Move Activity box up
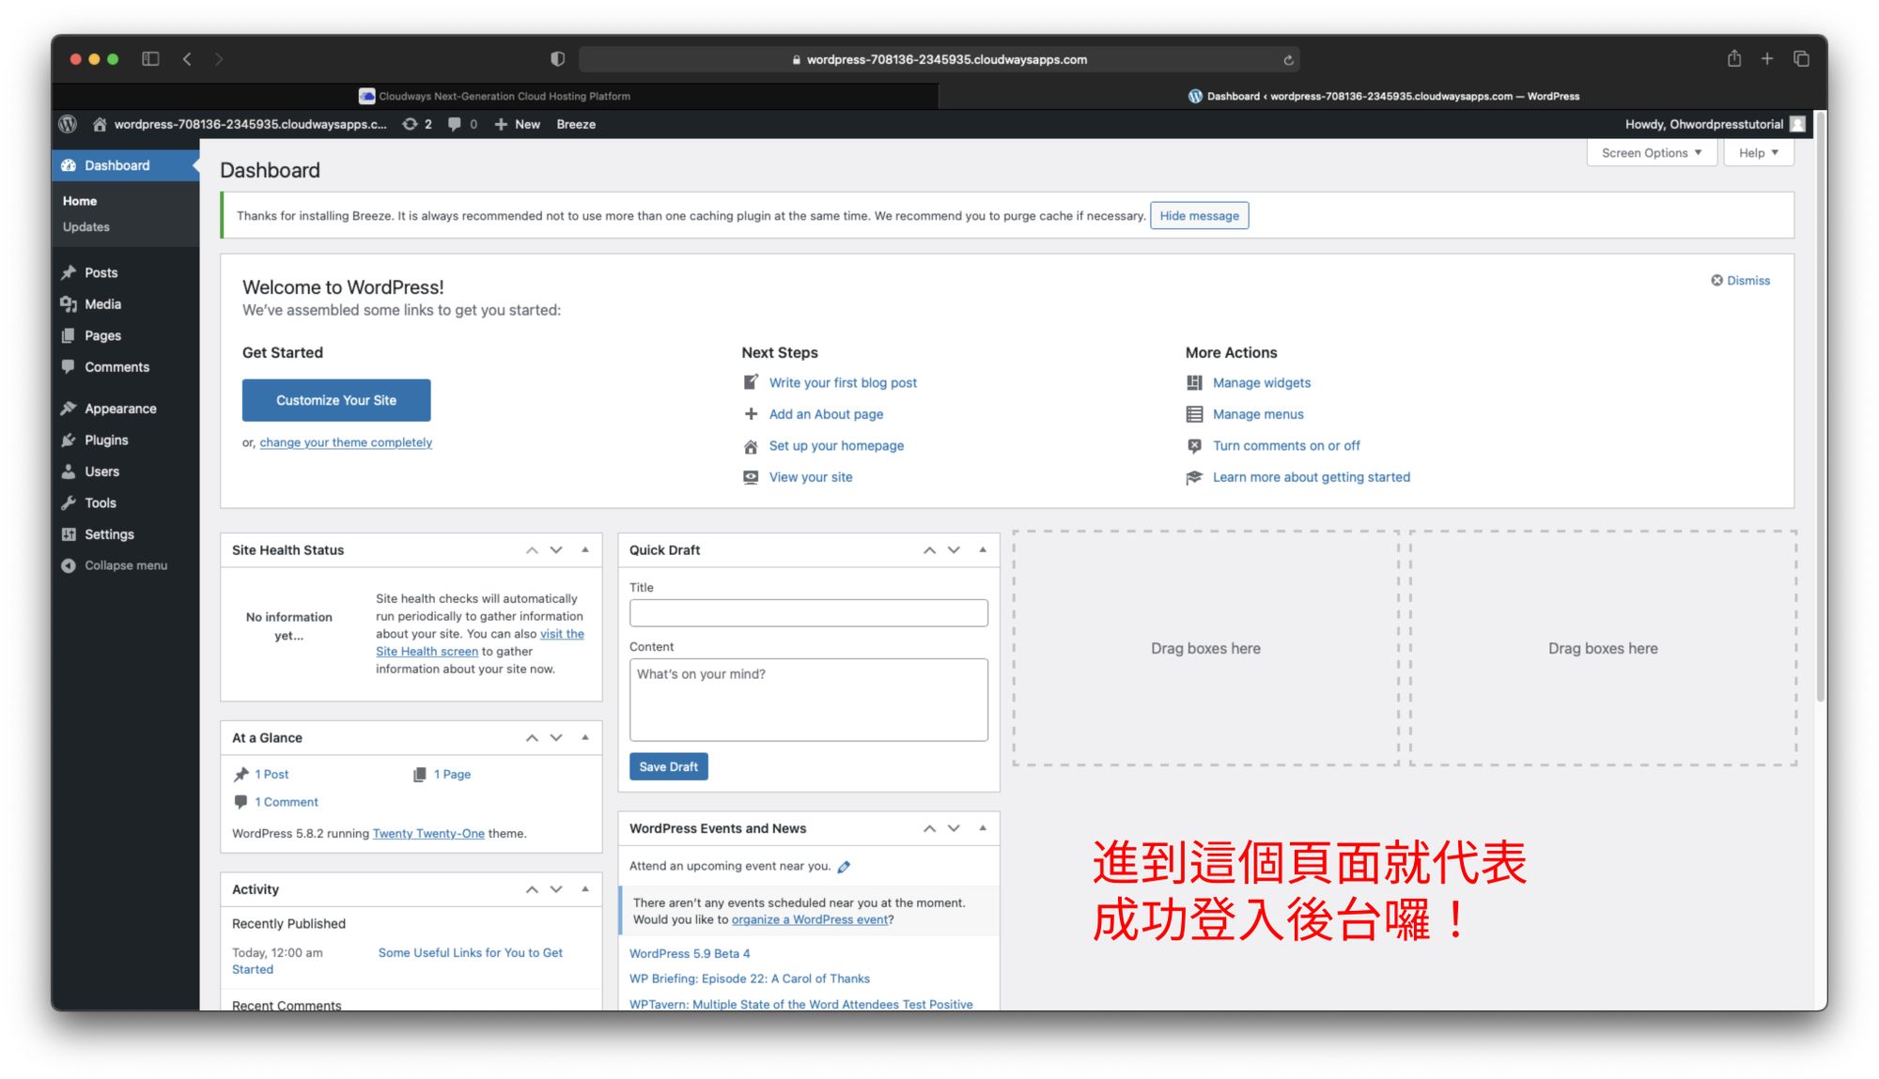Viewport: 1879px width, 1079px height. 532,889
